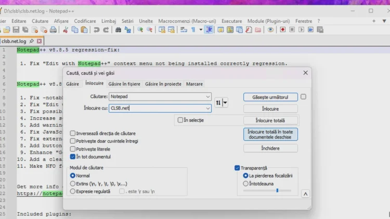
Task: Start macro recording with the red dot icon
Action: [283, 30]
